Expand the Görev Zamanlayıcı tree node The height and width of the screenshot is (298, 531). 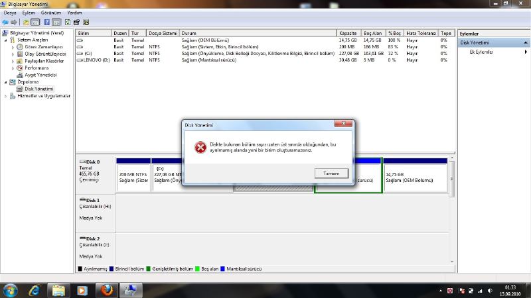13,47
